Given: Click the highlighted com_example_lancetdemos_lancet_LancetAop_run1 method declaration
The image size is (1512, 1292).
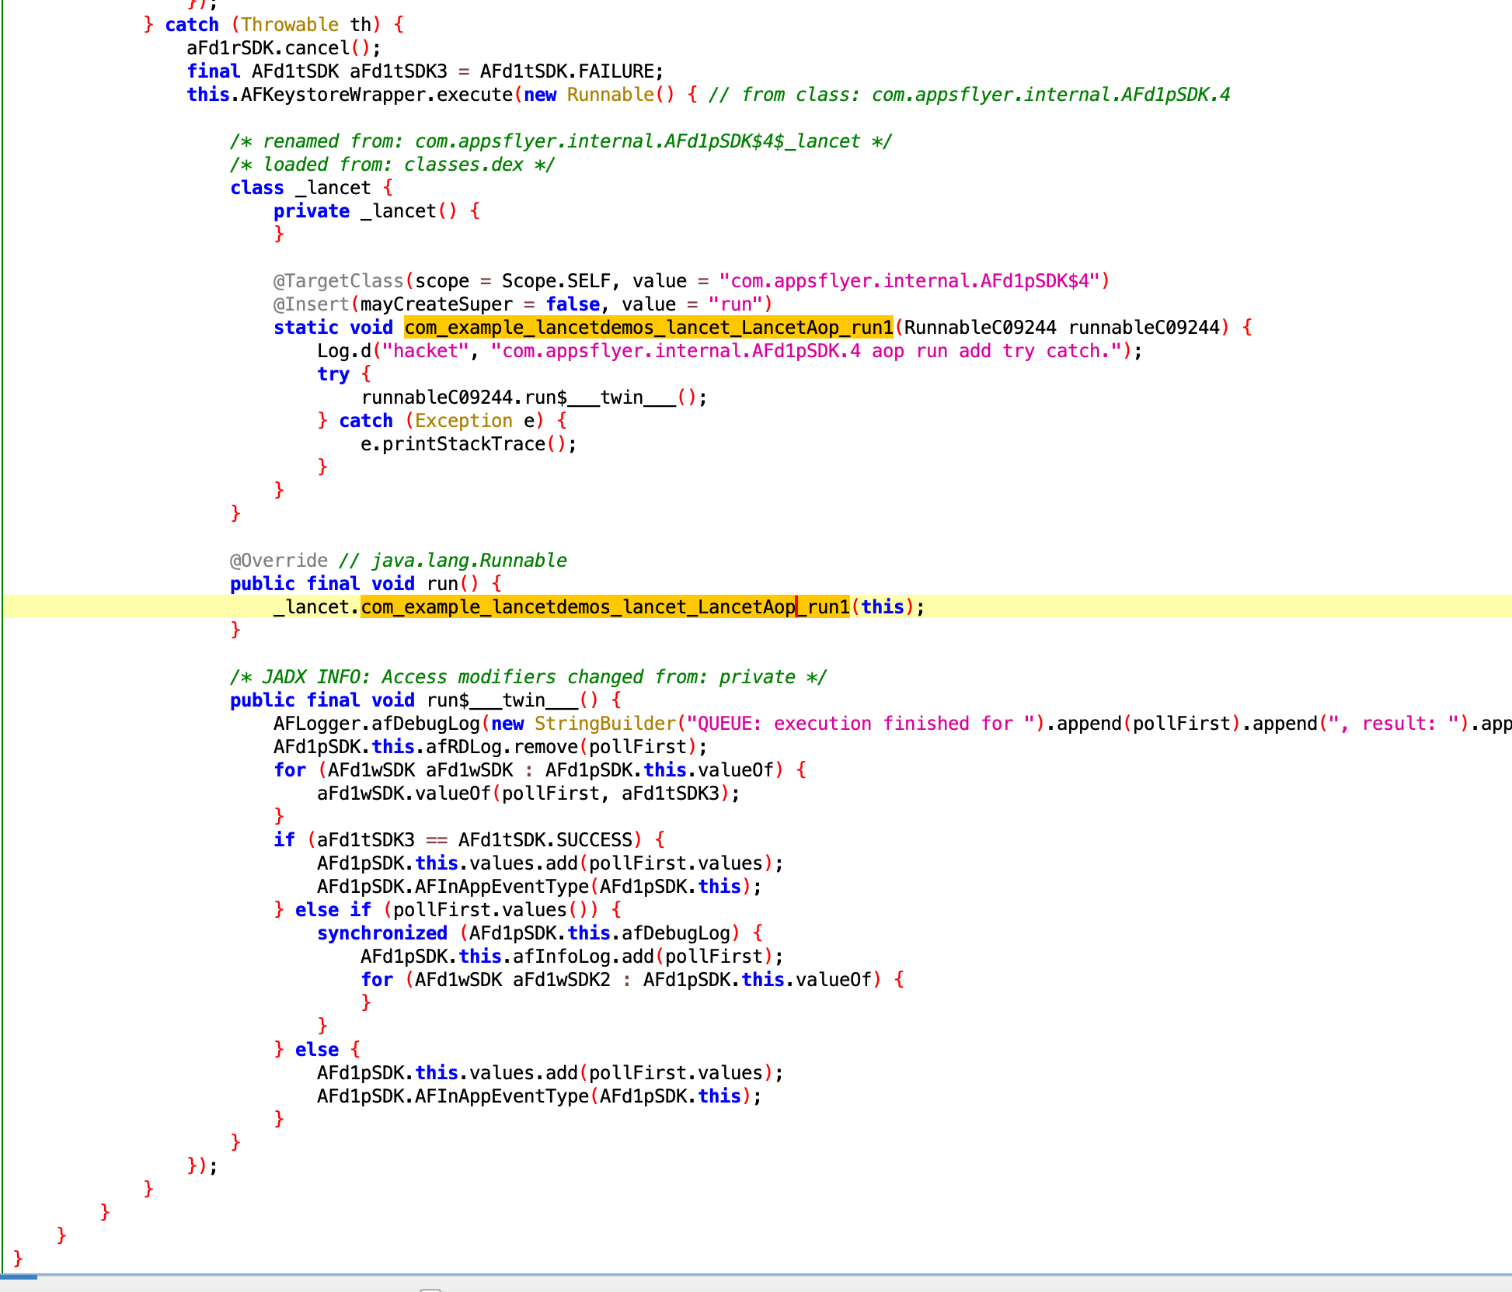Looking at the screenshot, I should tap(648, 328).
